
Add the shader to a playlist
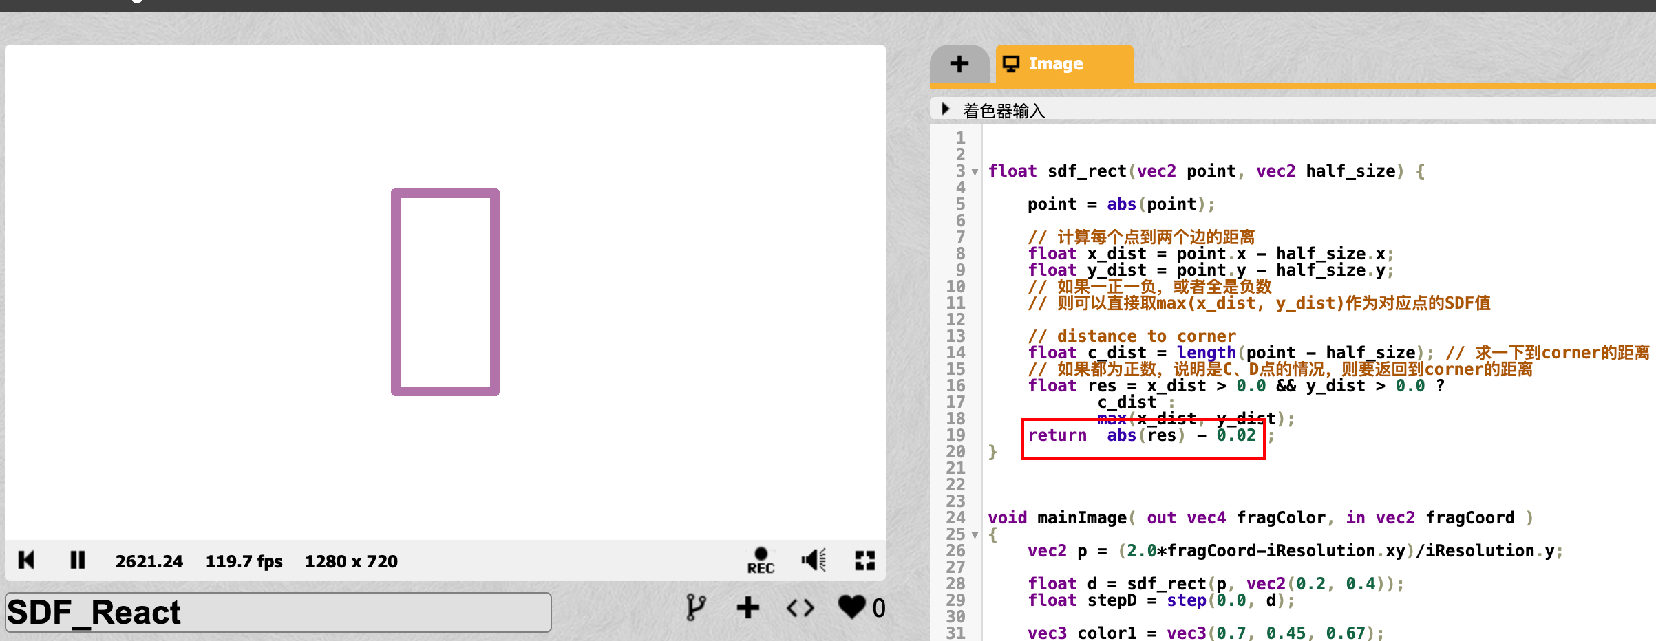click(748, 607)
